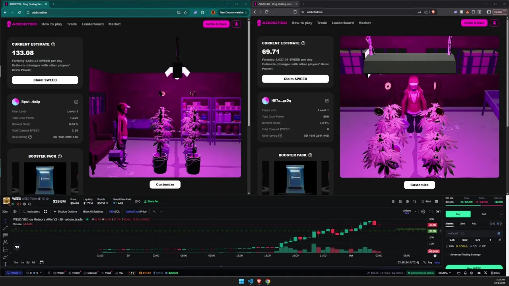The image size is (509, 286).
Task: Open chart layout grid icon
Action: (x=45, y=212)
